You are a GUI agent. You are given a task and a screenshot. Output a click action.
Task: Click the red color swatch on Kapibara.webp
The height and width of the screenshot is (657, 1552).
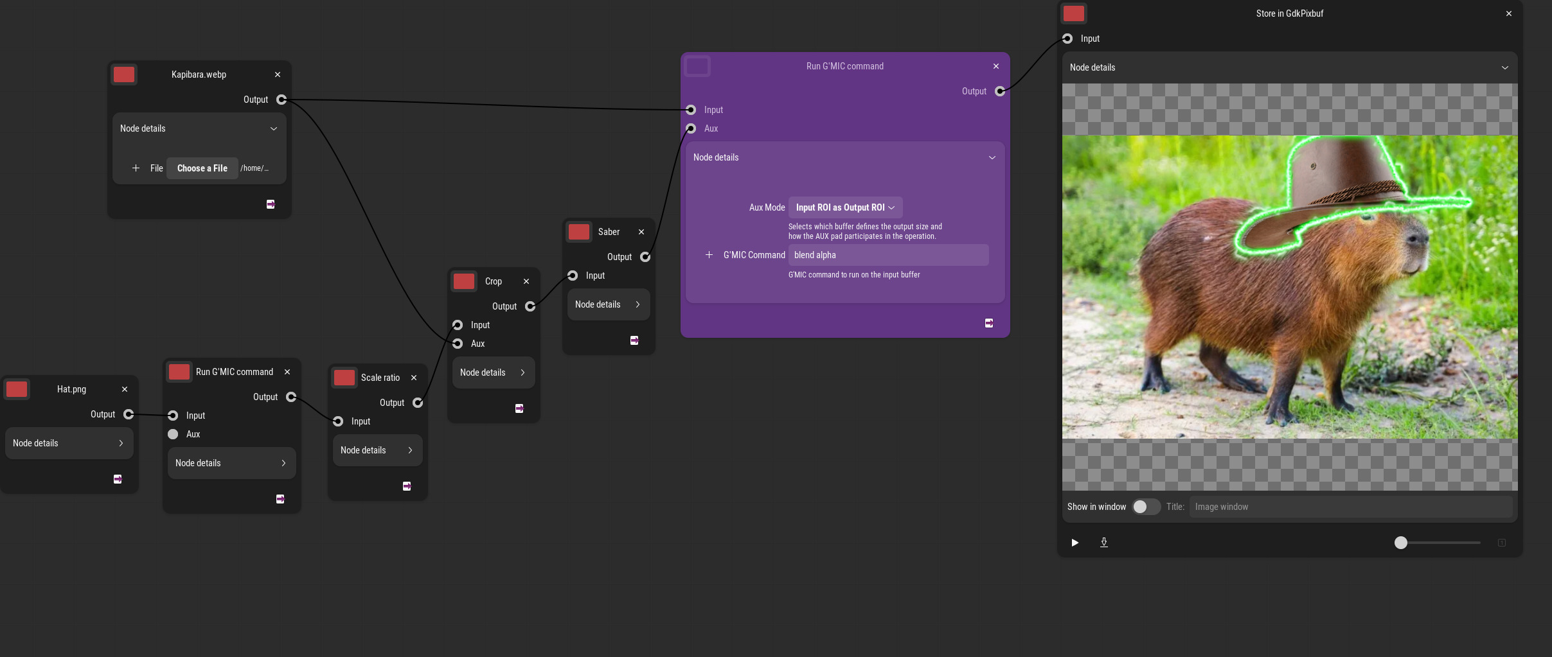tap(124, 74)
